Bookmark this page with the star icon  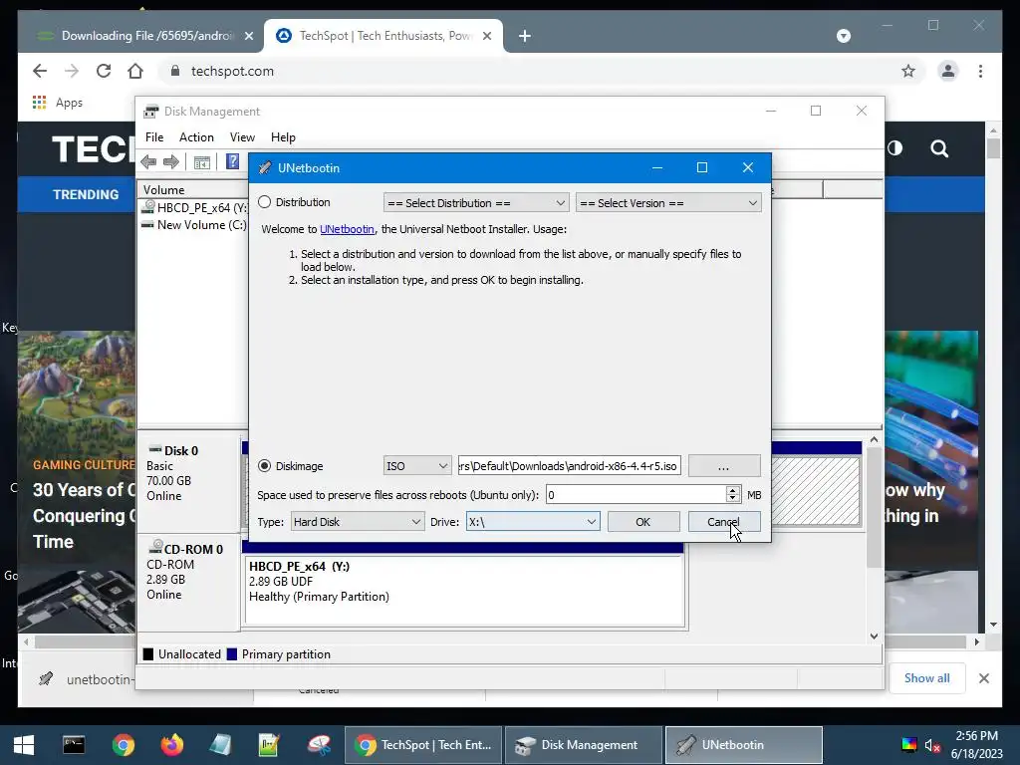coord(908,71)
